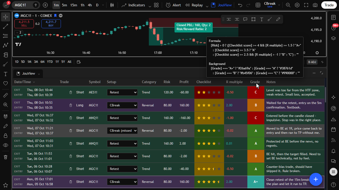Open Setup dropdown for Thu 08 Oct 10:44 trade
Image resolution: width=339 pixels, height=190 pixels.
tap(122, 92)
